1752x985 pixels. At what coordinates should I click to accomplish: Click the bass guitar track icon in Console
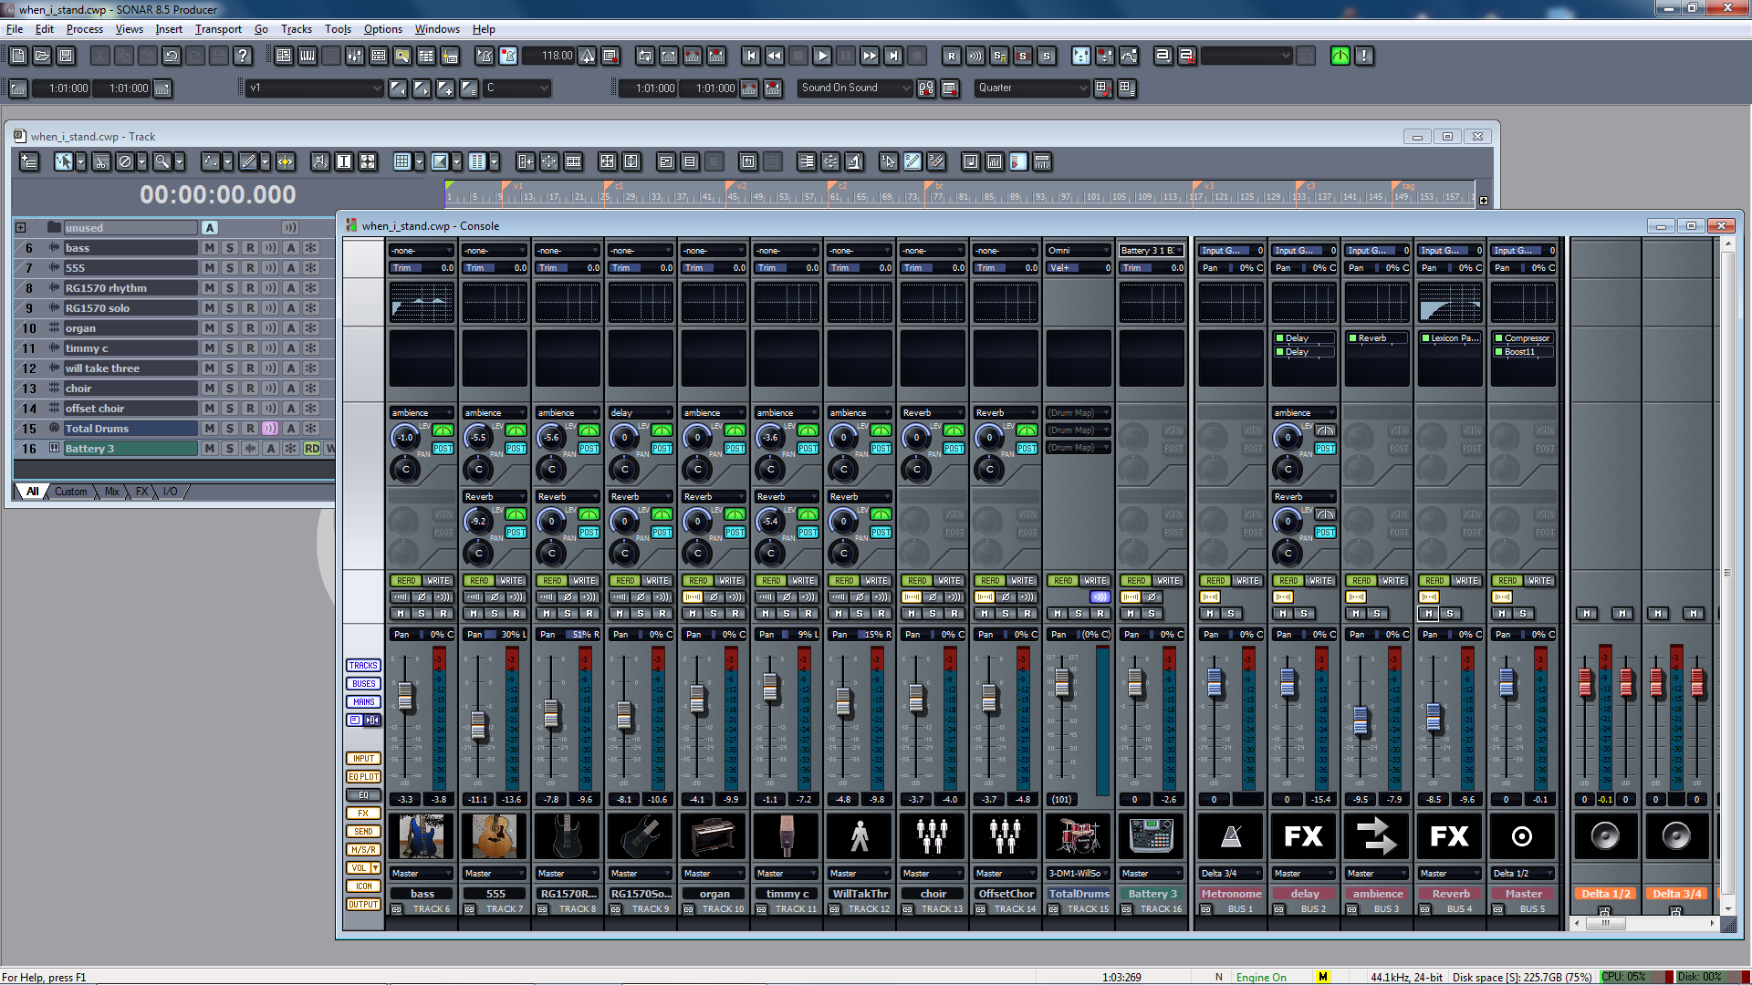pos(422,835)
